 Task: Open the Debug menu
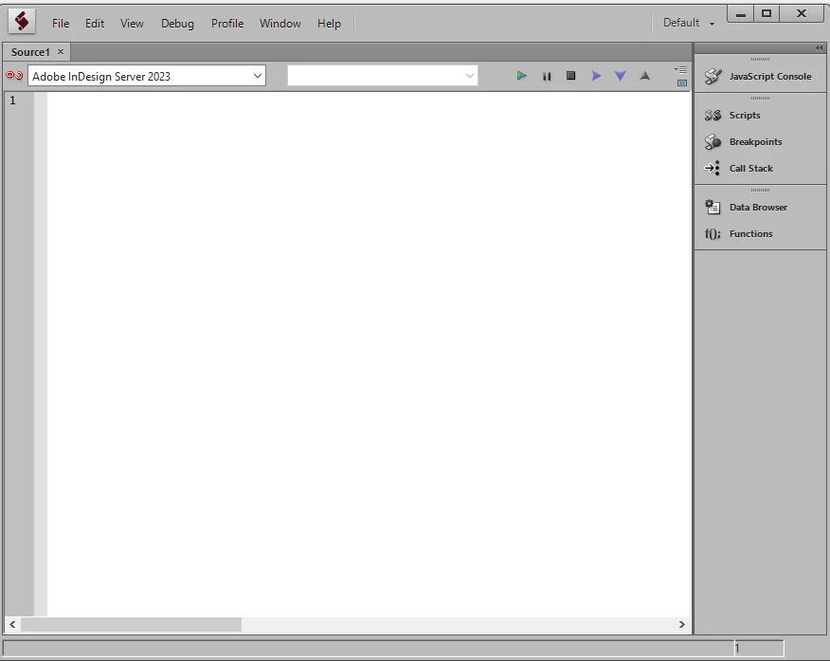pos(177,24)
